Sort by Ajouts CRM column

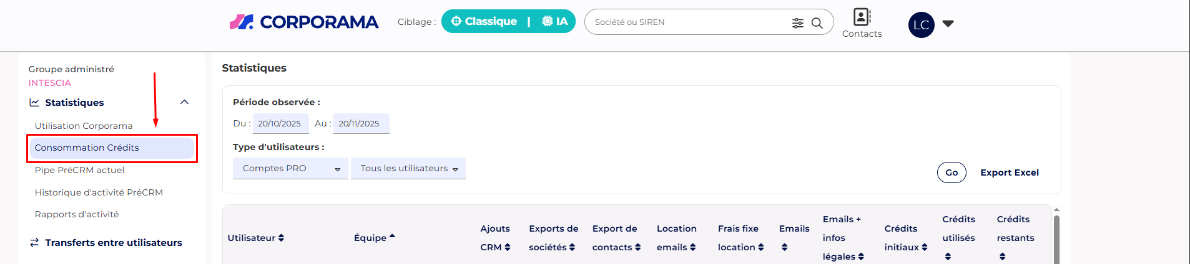pos(495,238)
